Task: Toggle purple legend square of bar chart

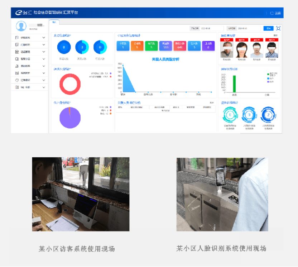Action: click(x=268, y=82)
